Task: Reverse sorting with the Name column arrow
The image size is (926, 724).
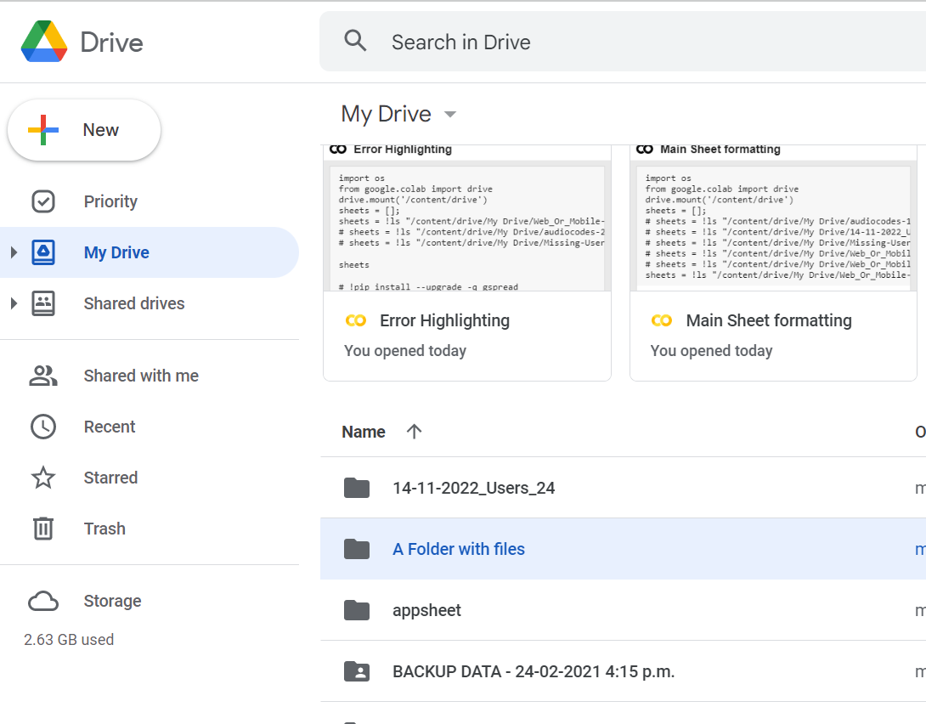Action: [414, 431]
